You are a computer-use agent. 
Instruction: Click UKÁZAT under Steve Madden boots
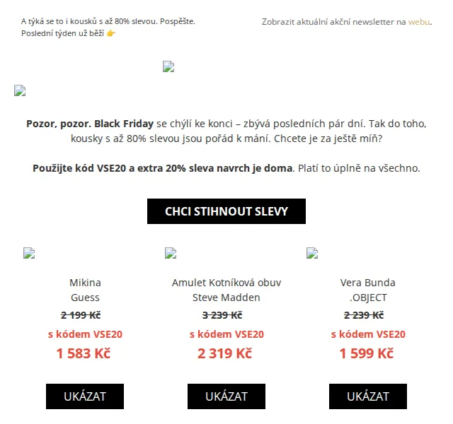pos(226,396)
